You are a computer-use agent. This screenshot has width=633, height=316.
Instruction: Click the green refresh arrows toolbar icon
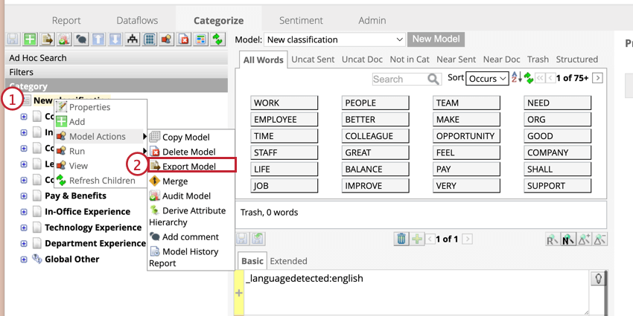point(217,39)
